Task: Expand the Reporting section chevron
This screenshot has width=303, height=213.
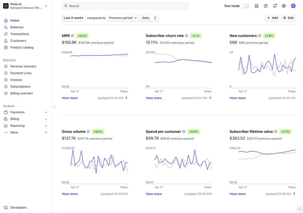Action: pyautogui.click(x=46, y=126)
